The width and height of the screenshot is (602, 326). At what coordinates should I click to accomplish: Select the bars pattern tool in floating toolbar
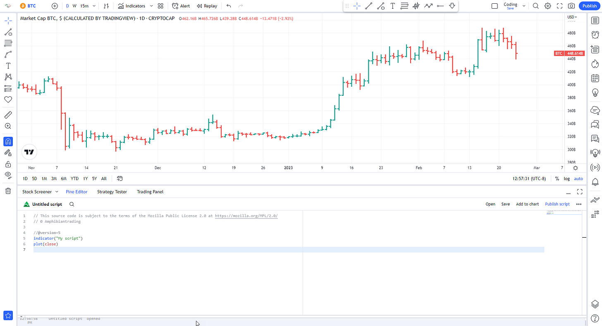click(416, 6)
